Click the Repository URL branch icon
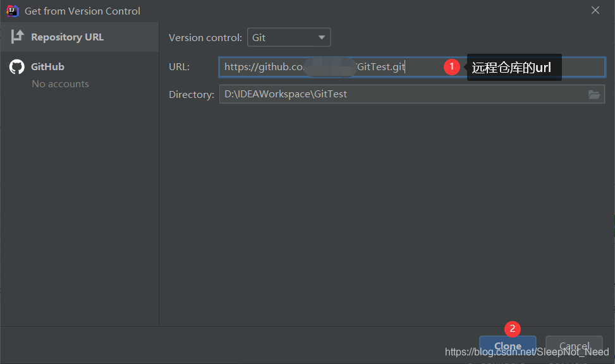The height and width of the screenshot is (364, 615). (17, 37)
